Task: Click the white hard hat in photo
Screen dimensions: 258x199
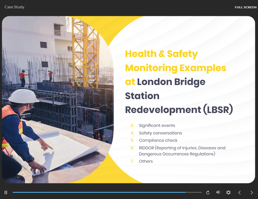Action: pos(24,96)
